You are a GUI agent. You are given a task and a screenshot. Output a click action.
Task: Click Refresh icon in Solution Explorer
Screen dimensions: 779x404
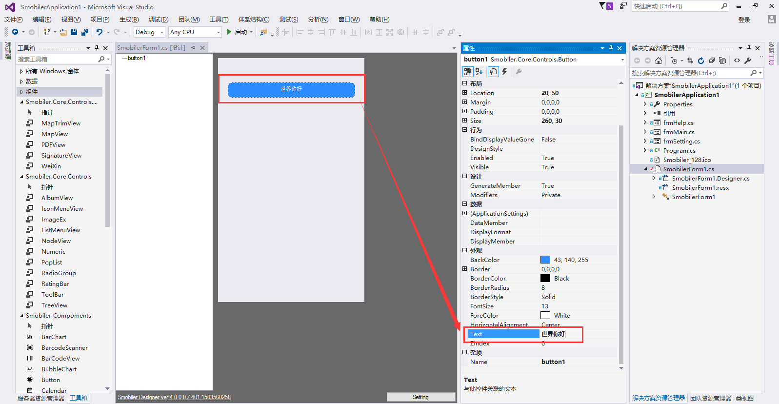click(x=701, y=61)
